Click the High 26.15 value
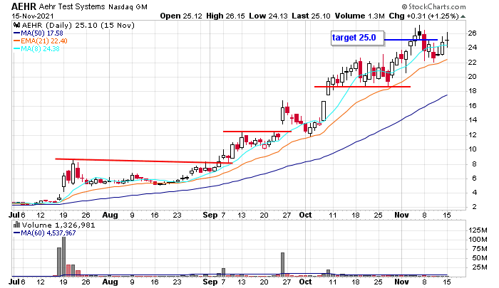Screen dimensions: 499x288 (225, 16)
